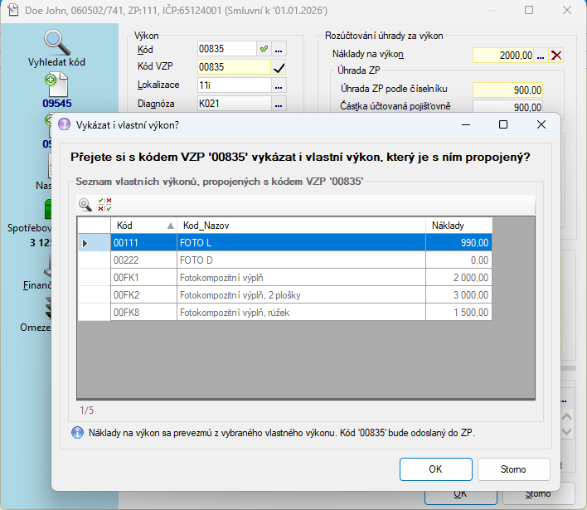Open the Lokalizace lookup ellipsis button
The image size is (587, 510).
[x=279, y=85]
